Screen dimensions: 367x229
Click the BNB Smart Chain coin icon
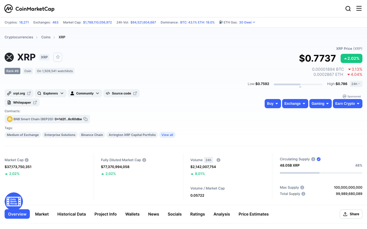pyautogui.click(x=10, y=119)
